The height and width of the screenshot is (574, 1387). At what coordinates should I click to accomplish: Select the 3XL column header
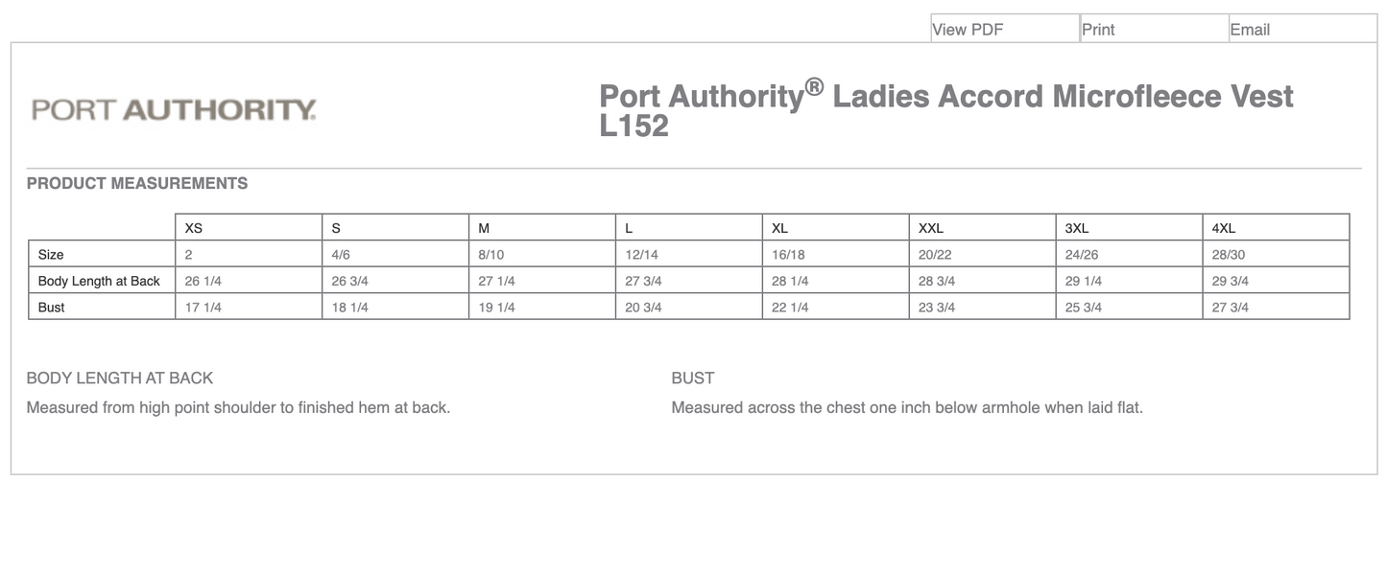[1076, 227]
